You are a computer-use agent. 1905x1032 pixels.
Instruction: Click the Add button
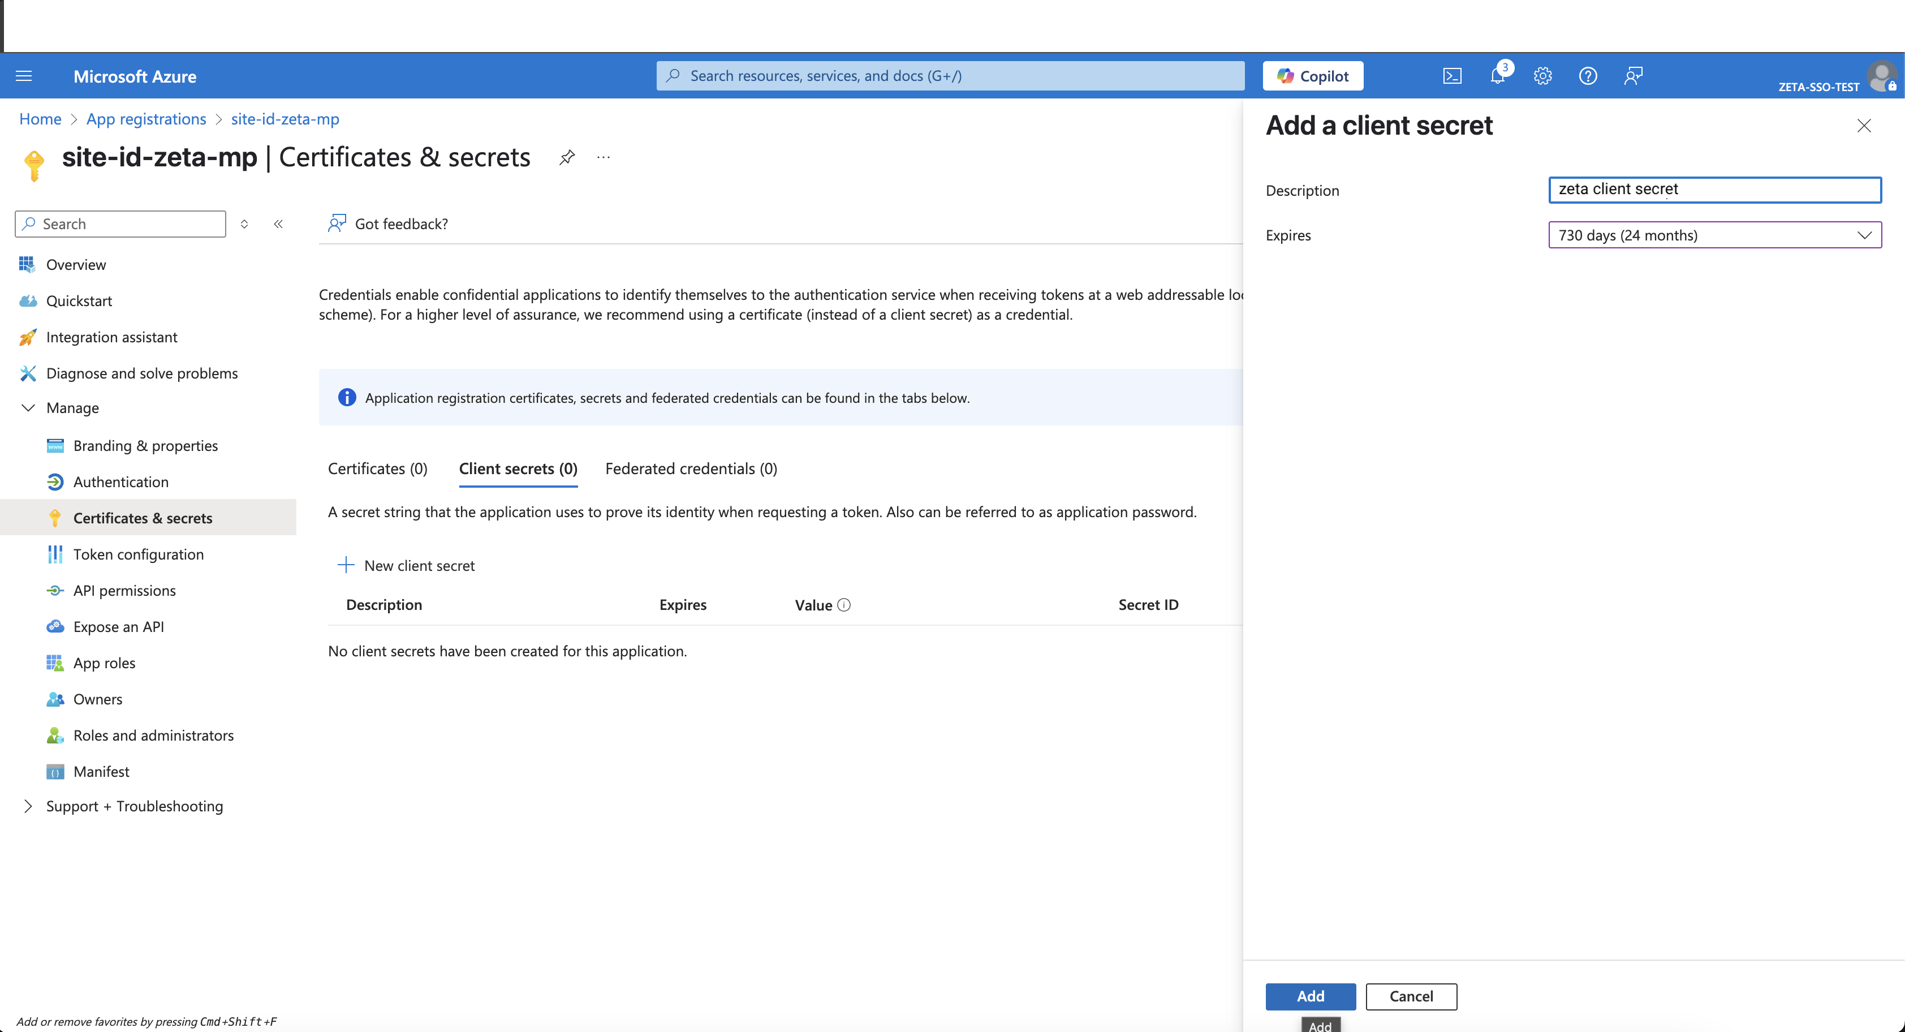click(1310, 996)
